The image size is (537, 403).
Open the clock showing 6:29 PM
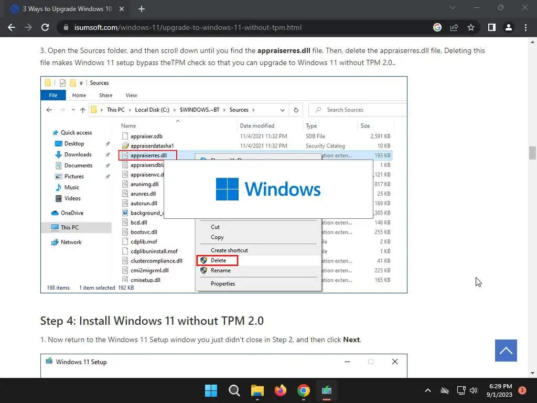[500, 390]
